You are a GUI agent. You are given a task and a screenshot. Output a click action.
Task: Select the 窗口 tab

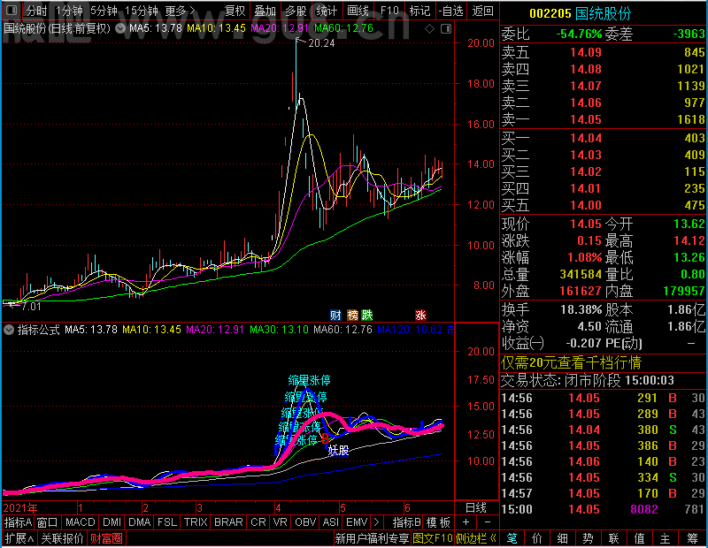[x=48, y=522]
